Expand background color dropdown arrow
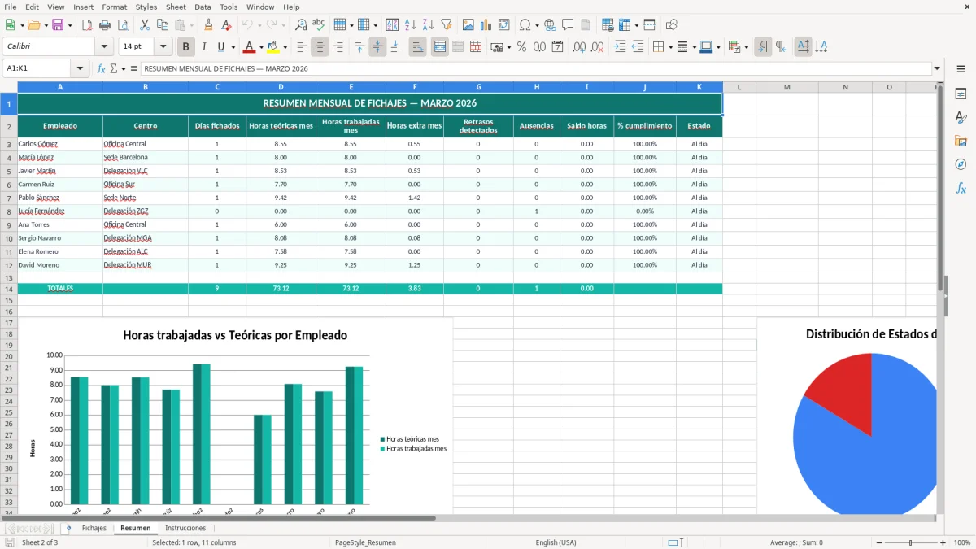This screenshot has height=549, width=976. (285, 47)
